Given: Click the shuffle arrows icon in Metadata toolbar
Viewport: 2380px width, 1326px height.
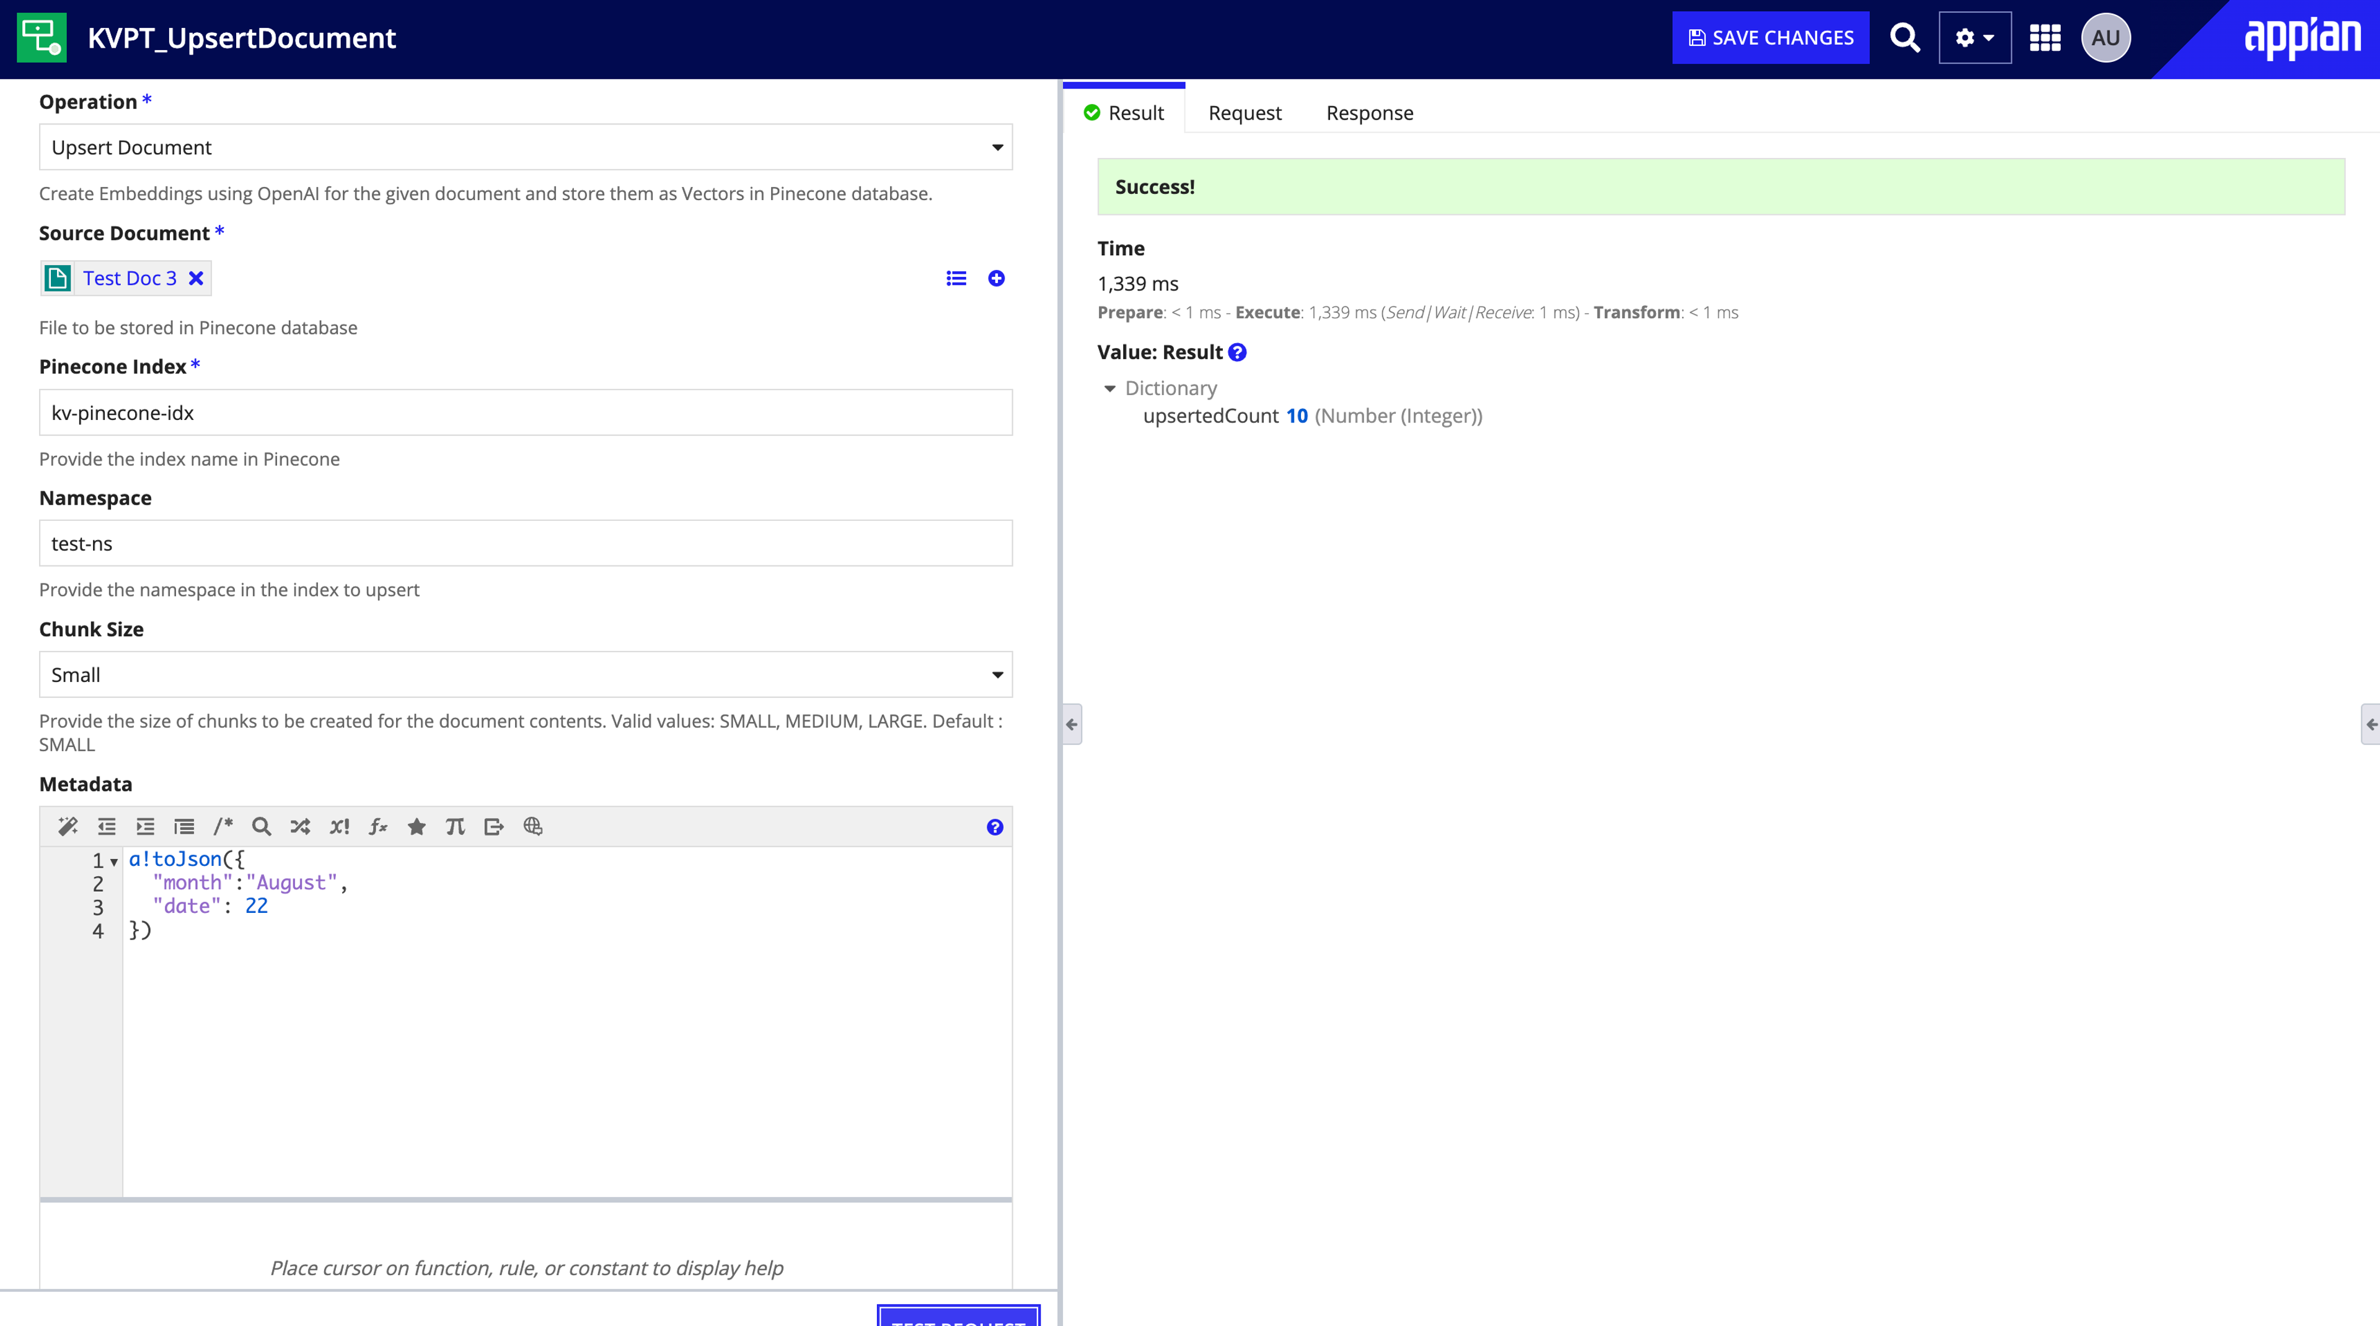Looking at the screenshot, I should point(300,826).
